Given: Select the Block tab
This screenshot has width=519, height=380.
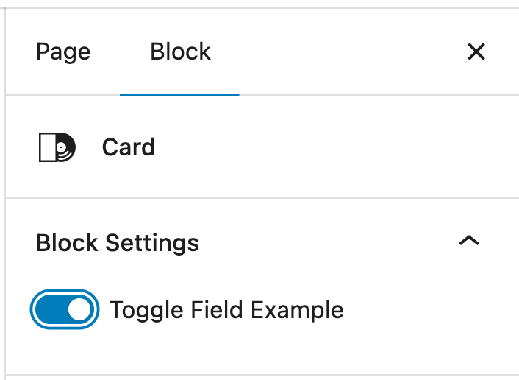Looking at the screenshot, I should (x=180, y=52).
